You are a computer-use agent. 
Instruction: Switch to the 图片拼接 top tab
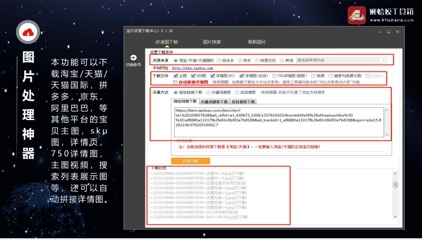(212, 42)
